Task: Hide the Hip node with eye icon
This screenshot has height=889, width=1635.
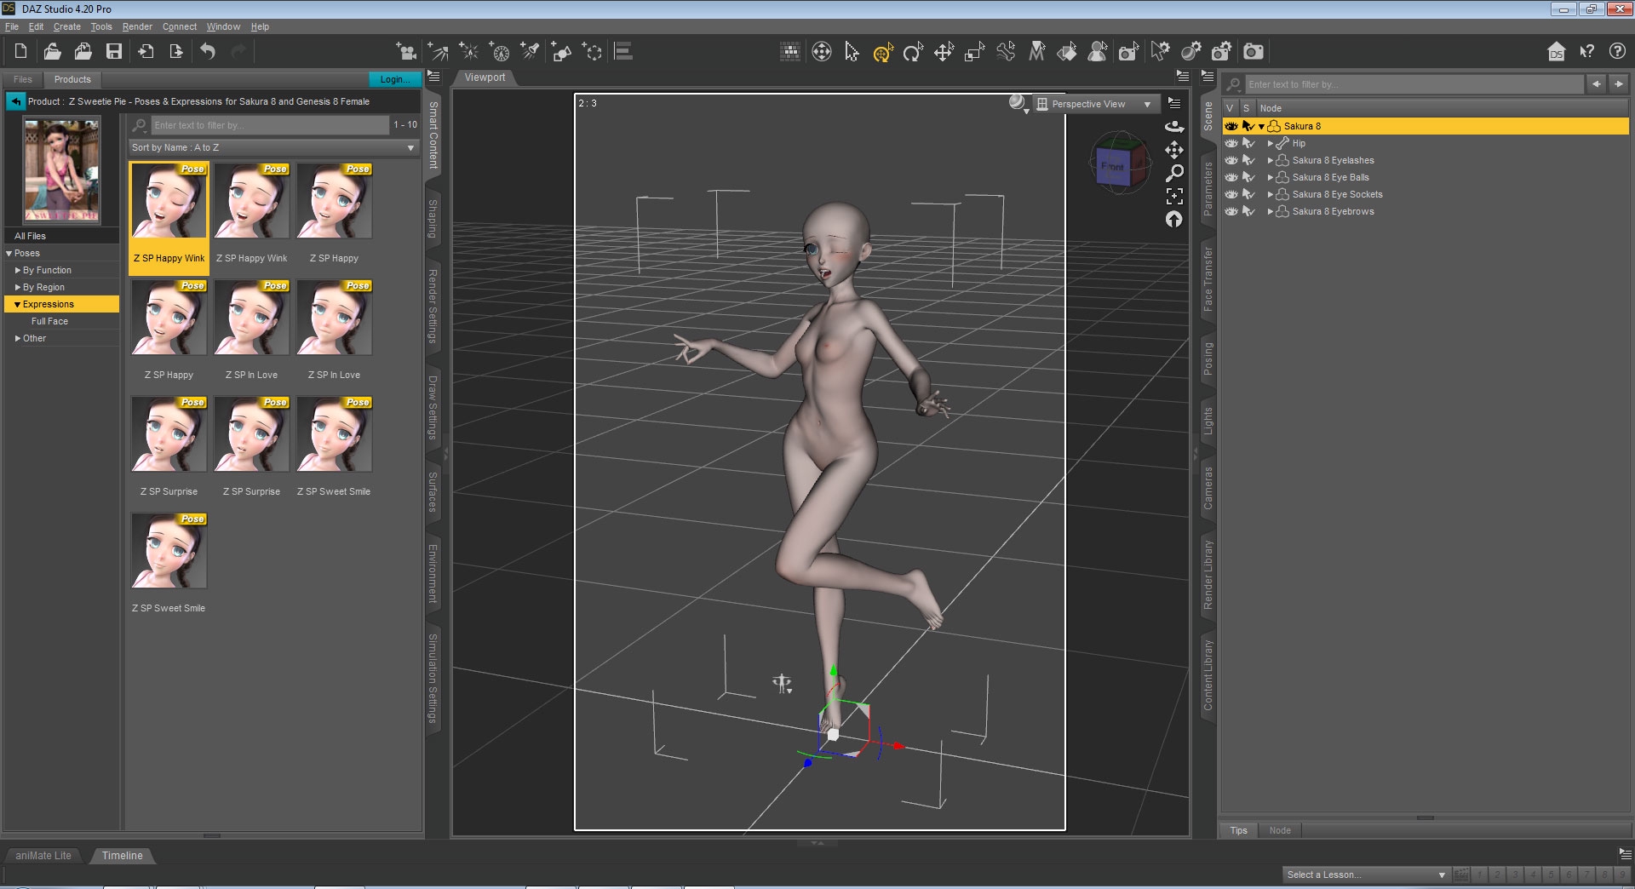Action: pos(1231,143)
